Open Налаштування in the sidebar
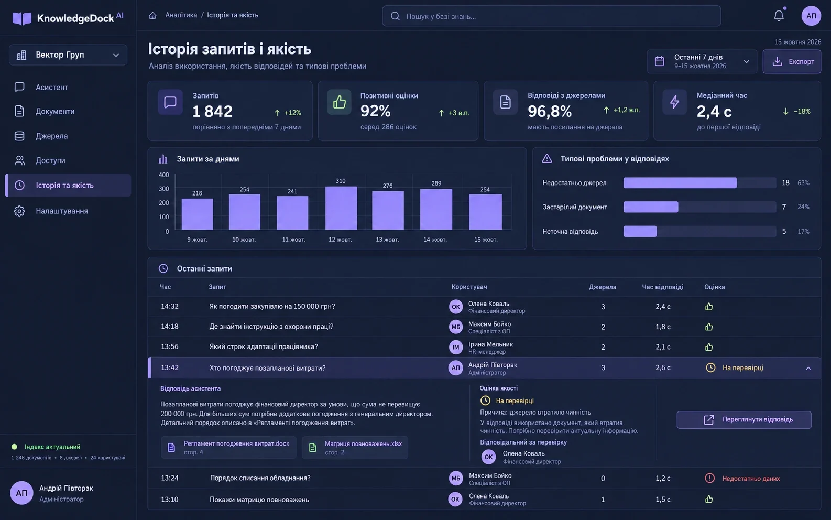 [x=68, y=211]
